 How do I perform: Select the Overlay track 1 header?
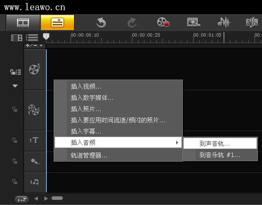pyautogui.click(x=35, y=110)
